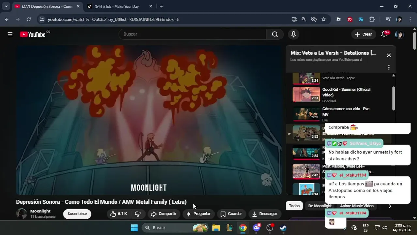Open YouTube account avatar menu
The width and height of the screenshot is (417, 235).
coord(399,34)
